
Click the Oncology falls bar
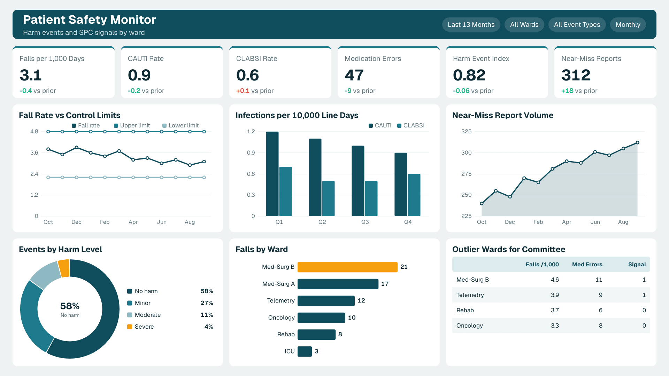pos(321,318)
